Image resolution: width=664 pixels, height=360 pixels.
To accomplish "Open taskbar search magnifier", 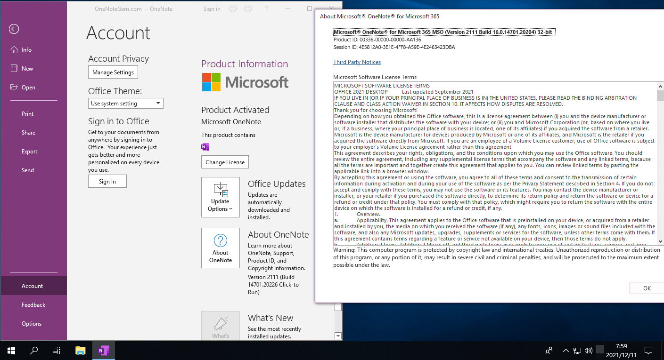I will tap(34, 351).
